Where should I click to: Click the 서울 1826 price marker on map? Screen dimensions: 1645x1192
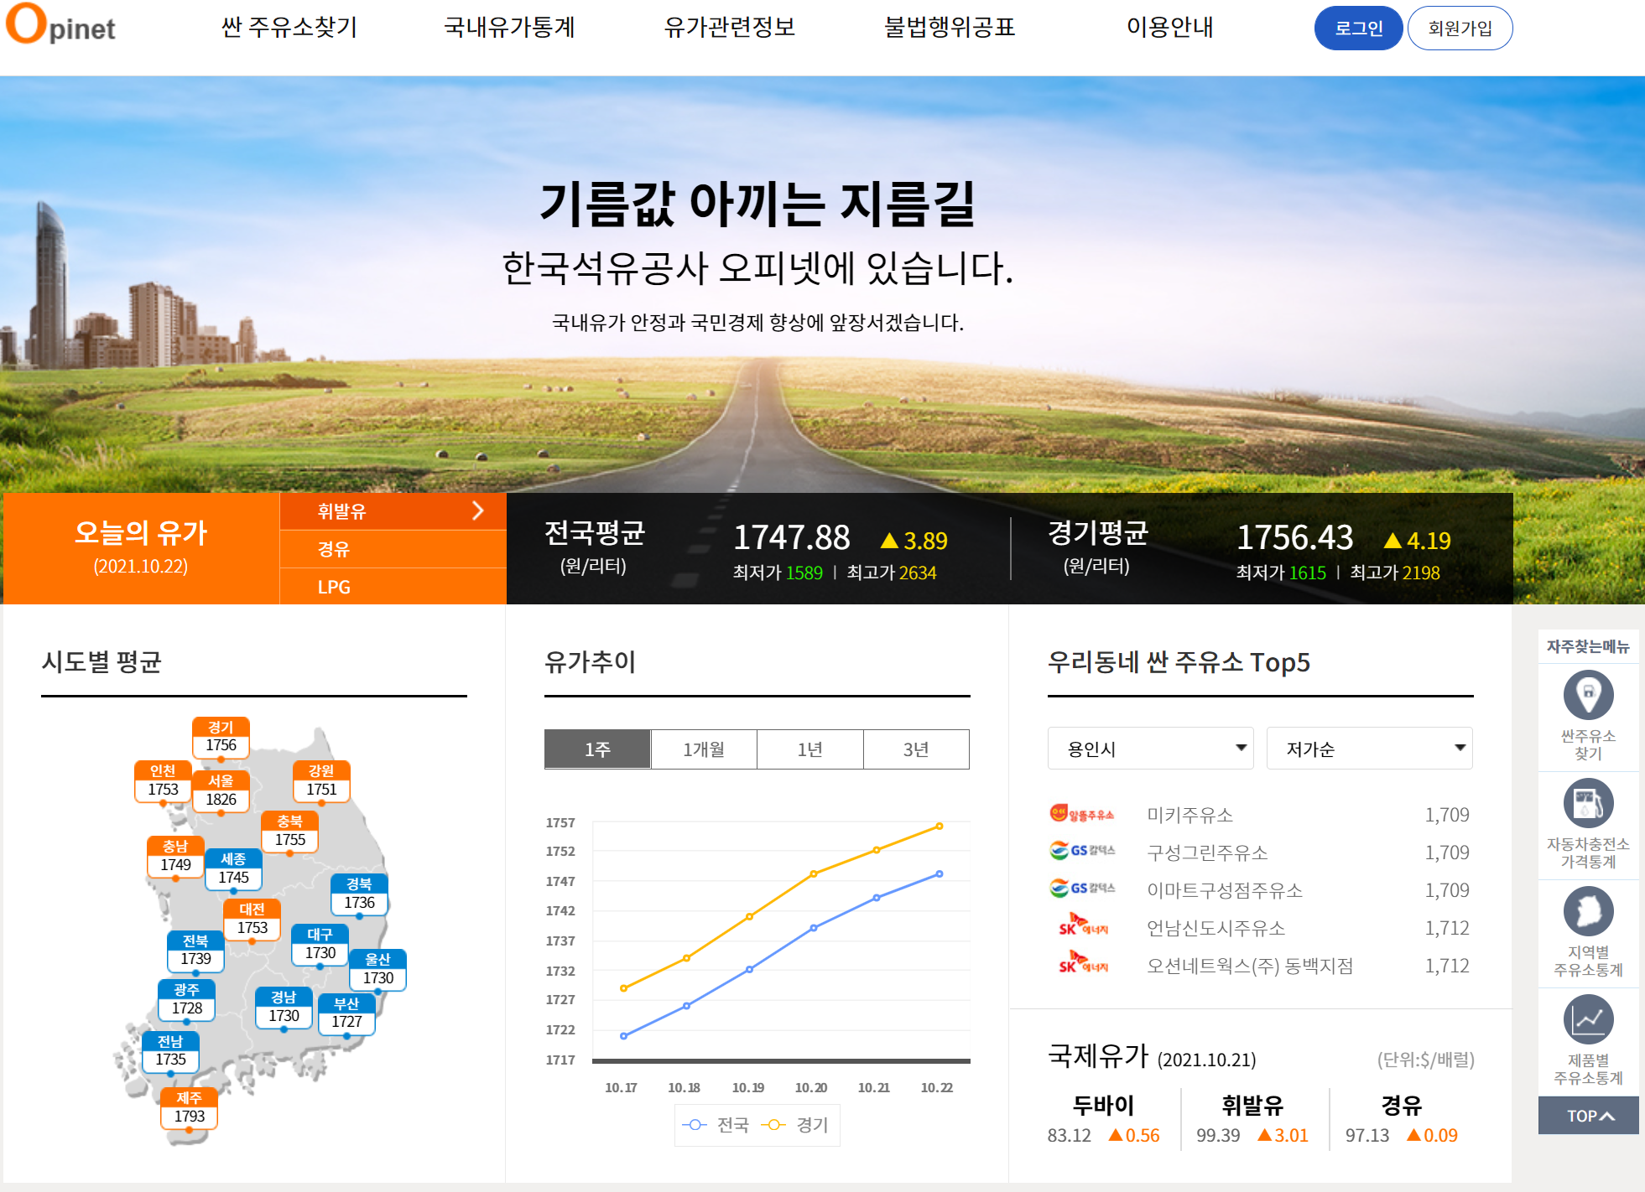(221, 790)
